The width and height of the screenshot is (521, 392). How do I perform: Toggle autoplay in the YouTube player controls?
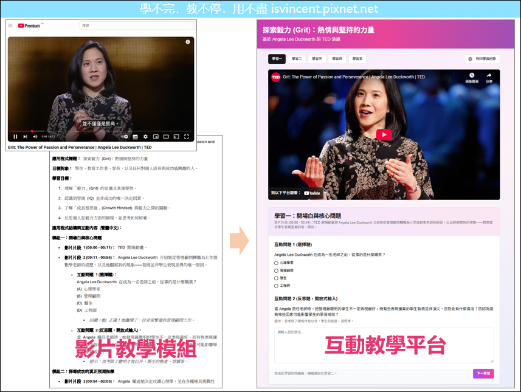point(125,136)
